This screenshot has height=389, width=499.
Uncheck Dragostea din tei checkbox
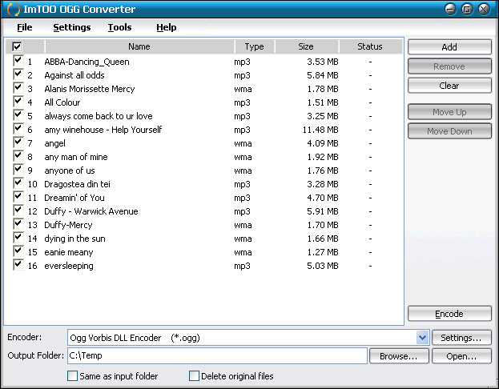[x=18, y=183]
